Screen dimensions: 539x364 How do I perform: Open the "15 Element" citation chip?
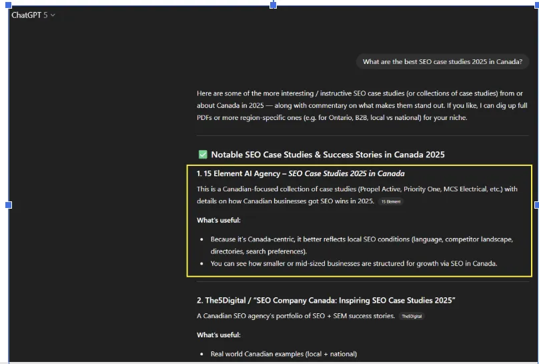pyautogui.click(x=390, y=201)
